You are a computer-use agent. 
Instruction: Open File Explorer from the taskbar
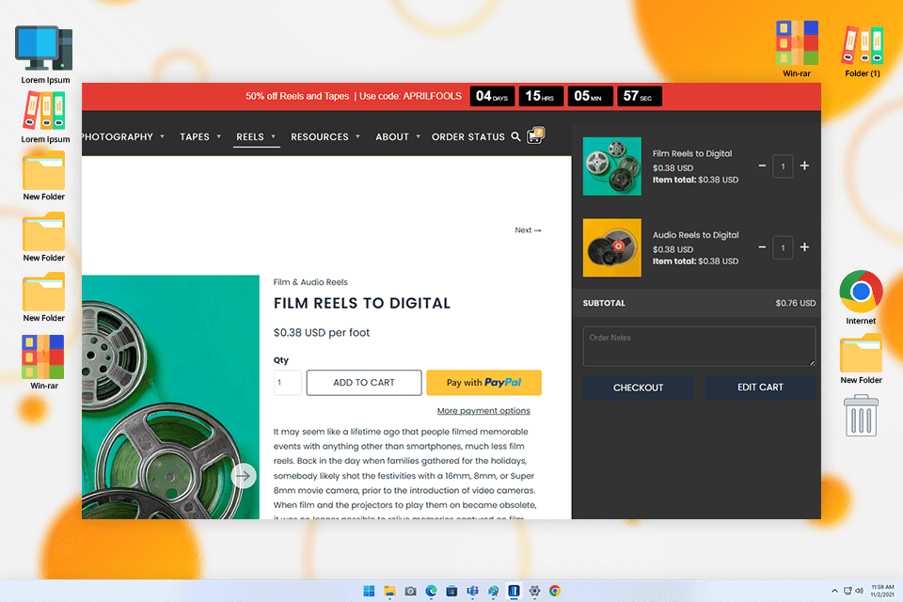[389, 591]
